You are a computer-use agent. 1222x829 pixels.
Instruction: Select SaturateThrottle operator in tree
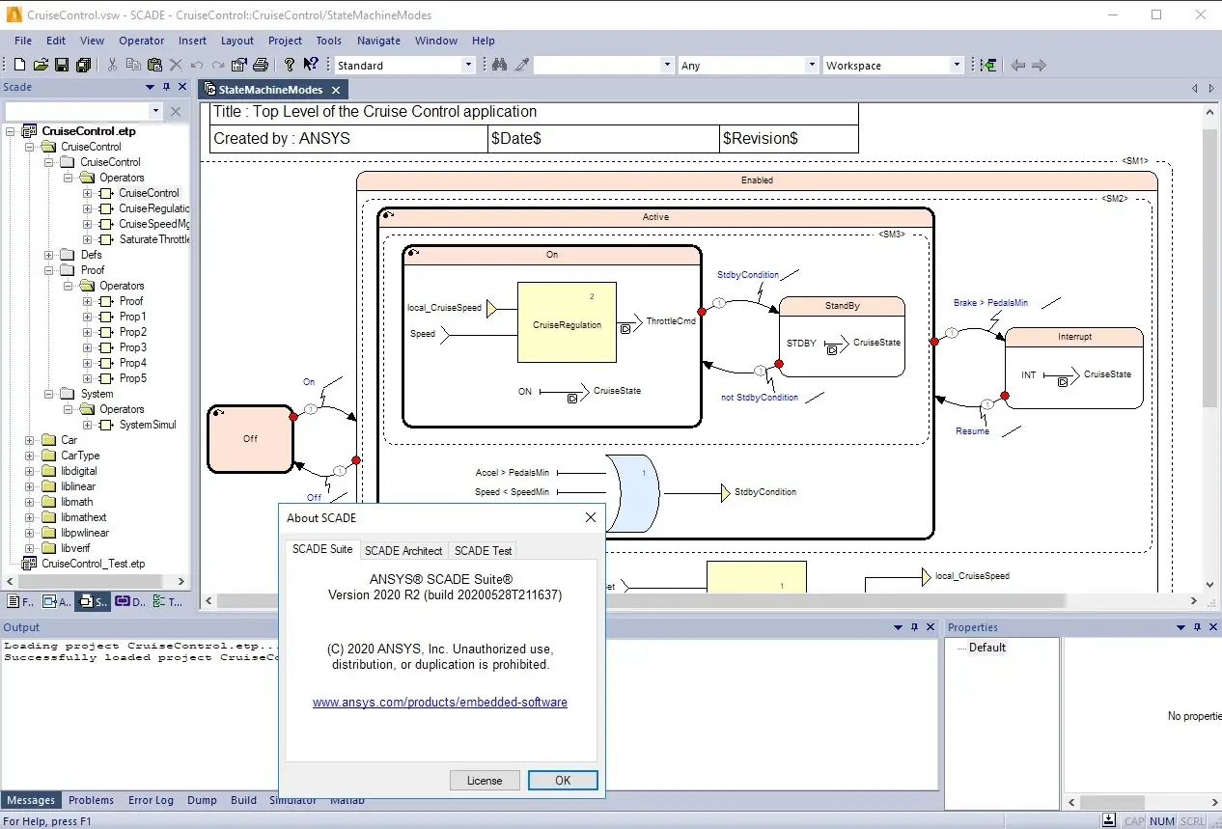pyautogui.click(x=154, y=239)
